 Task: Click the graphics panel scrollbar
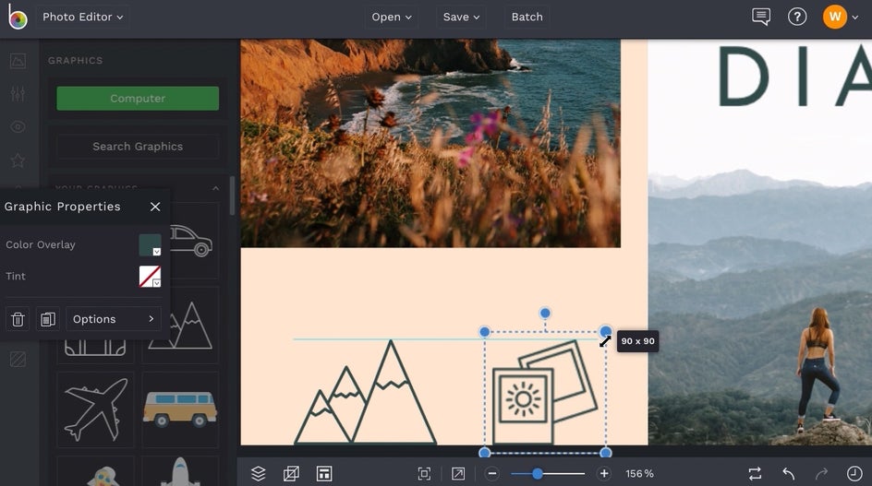coord(232,196)
